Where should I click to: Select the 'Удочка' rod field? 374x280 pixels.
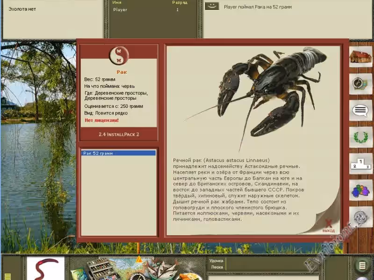click(216, 261)
